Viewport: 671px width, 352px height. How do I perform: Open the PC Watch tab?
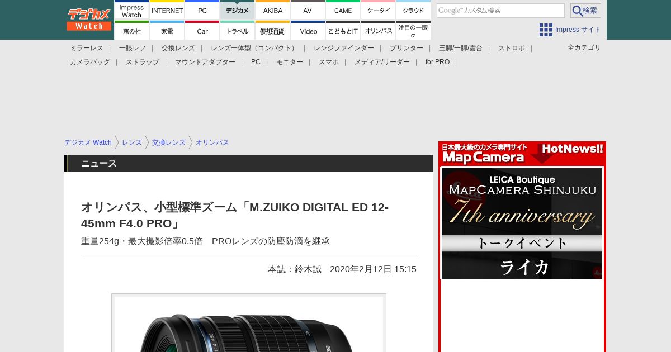pyautogui.click(x=202, y=10)
